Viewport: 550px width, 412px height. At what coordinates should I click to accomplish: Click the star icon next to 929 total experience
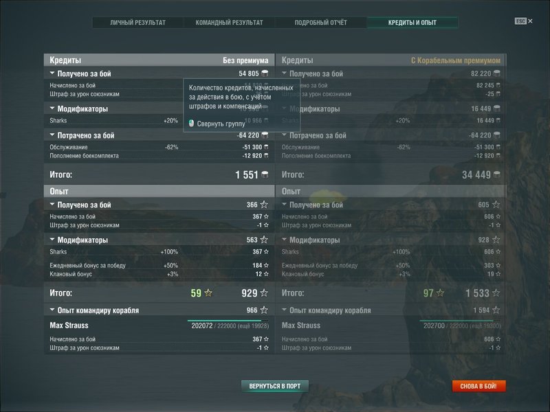click(264, 293)
